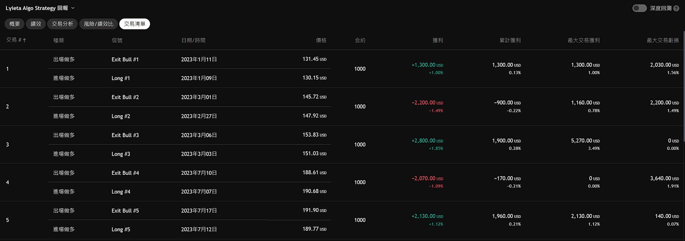685x241 pixels.
Task: Select the Exit Bull #1 signal
Action: [x=125, y=59]
